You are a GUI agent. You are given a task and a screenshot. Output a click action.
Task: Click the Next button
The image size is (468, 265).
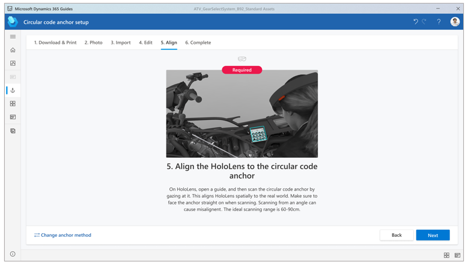[x=433, y=235]
